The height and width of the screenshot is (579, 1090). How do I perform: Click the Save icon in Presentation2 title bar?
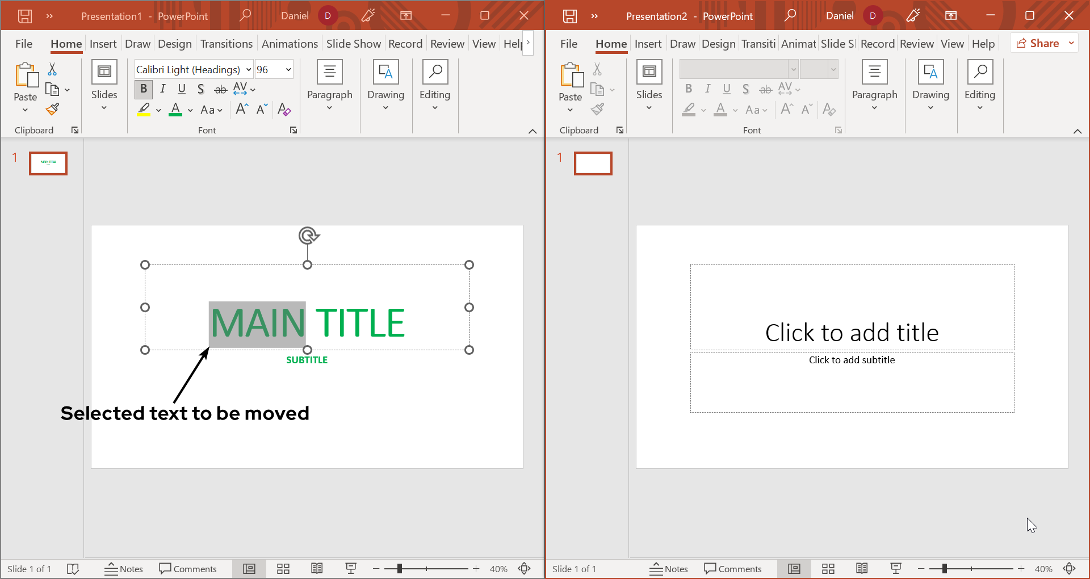click(x=570, y=16)
